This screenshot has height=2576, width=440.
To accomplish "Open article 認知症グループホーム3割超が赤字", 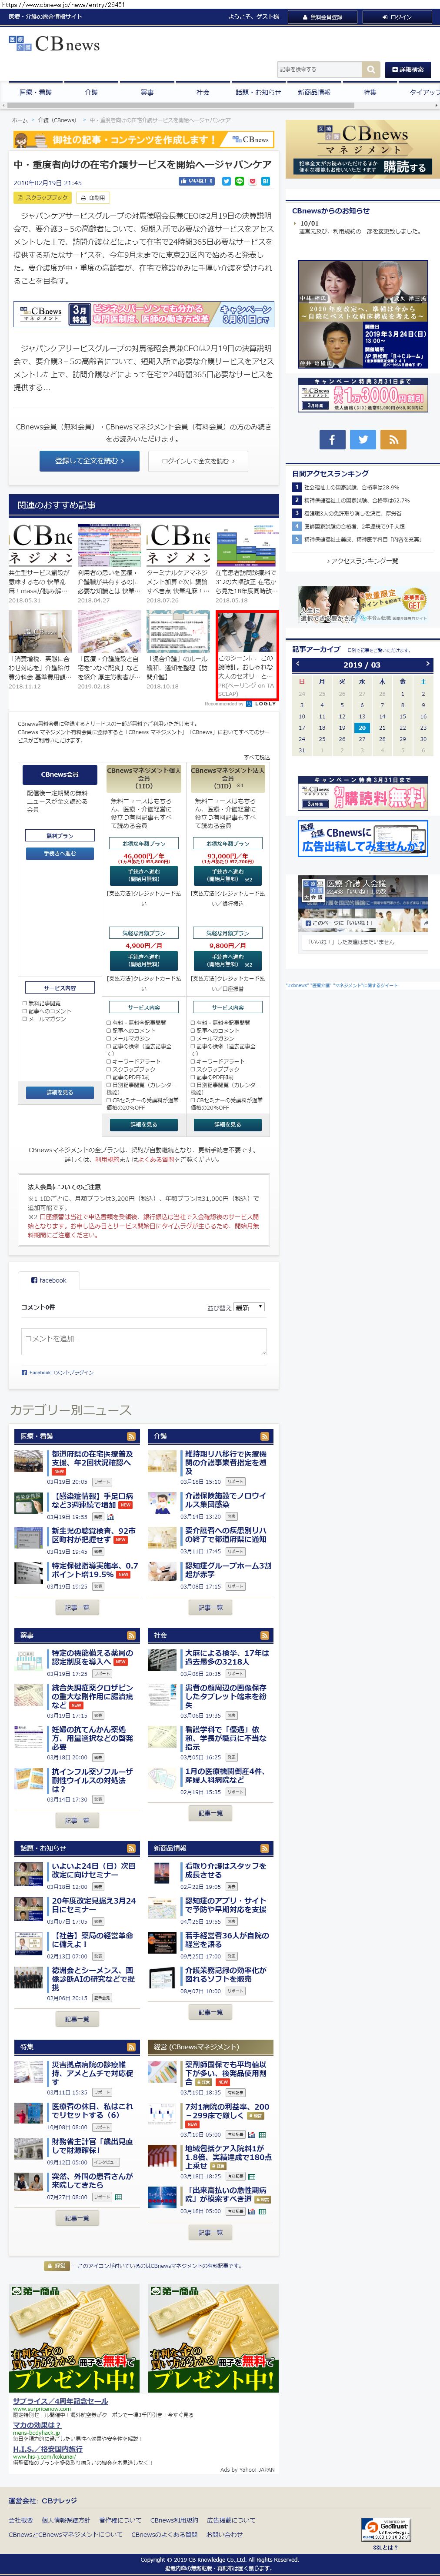I will [x=227, y=1570].
